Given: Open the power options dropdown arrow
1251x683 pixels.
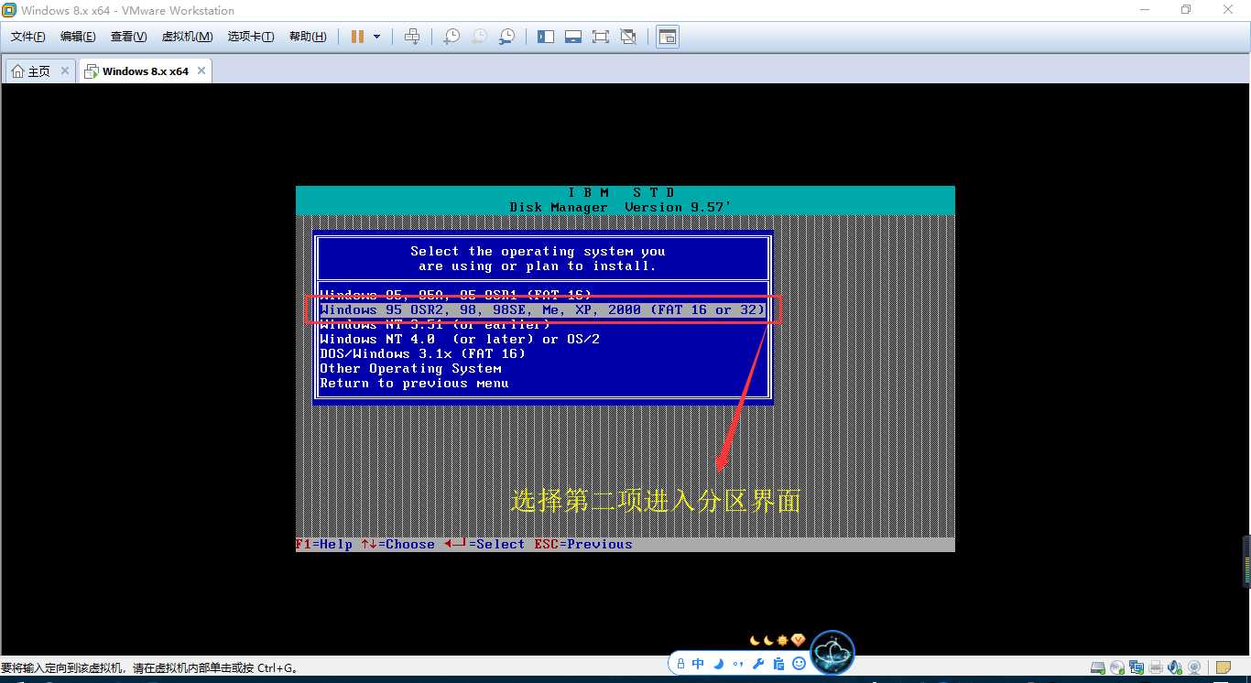Looking at the screenshot, I should point(376,37).
